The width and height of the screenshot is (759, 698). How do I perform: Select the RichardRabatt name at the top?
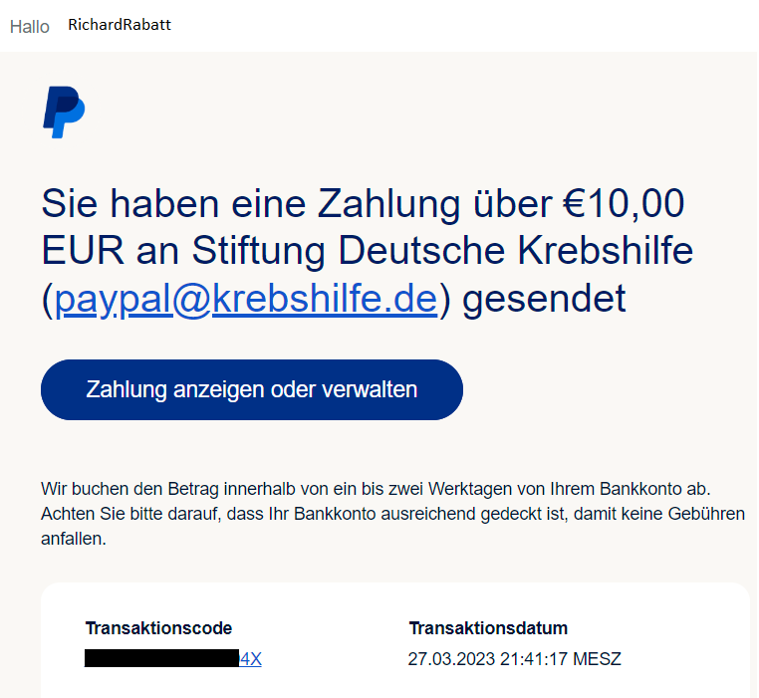(120, 25)
